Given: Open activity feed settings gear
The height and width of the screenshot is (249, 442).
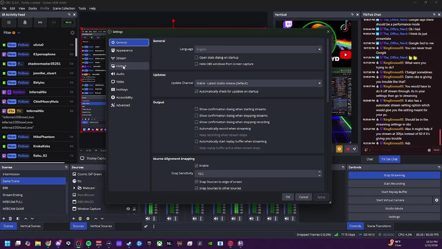Looking at the screenshot, I should click(x=73, y=33).
